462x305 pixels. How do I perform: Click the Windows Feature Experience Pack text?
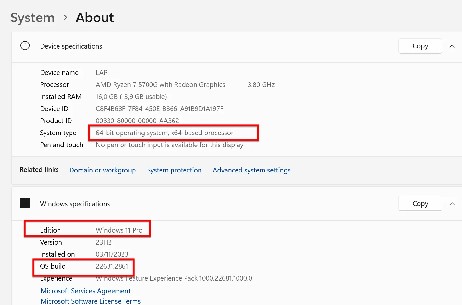(x=174, y=278)
